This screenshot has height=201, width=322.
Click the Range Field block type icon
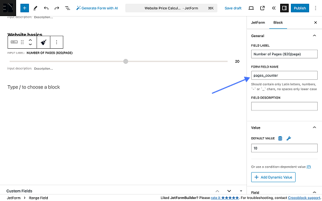14,42
